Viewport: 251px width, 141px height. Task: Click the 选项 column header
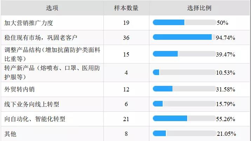(52, 8)
